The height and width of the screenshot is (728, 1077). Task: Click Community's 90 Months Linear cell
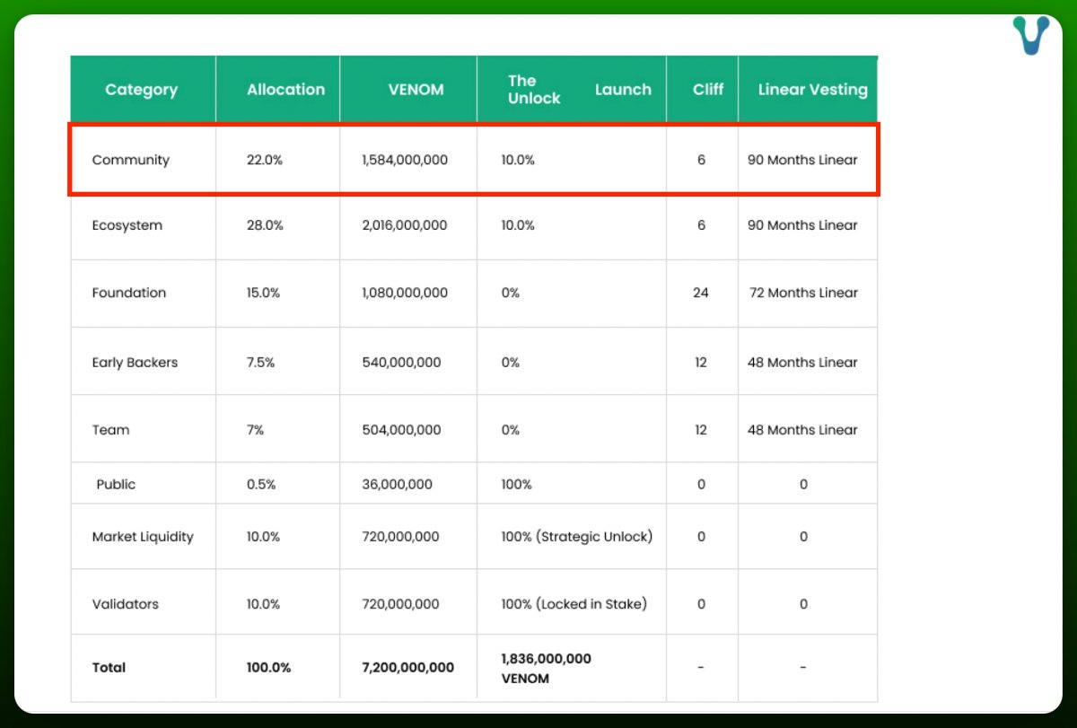802,160
